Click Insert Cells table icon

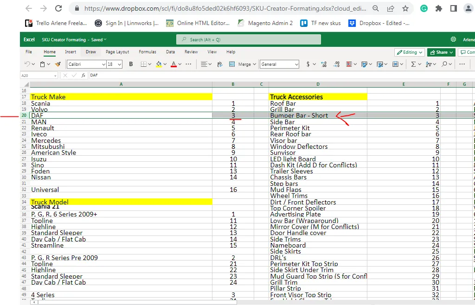tap(395, 64)
